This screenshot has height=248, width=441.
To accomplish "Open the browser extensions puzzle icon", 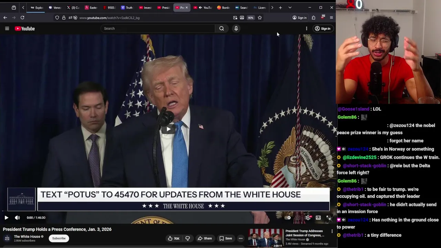I will pos(314,18).
